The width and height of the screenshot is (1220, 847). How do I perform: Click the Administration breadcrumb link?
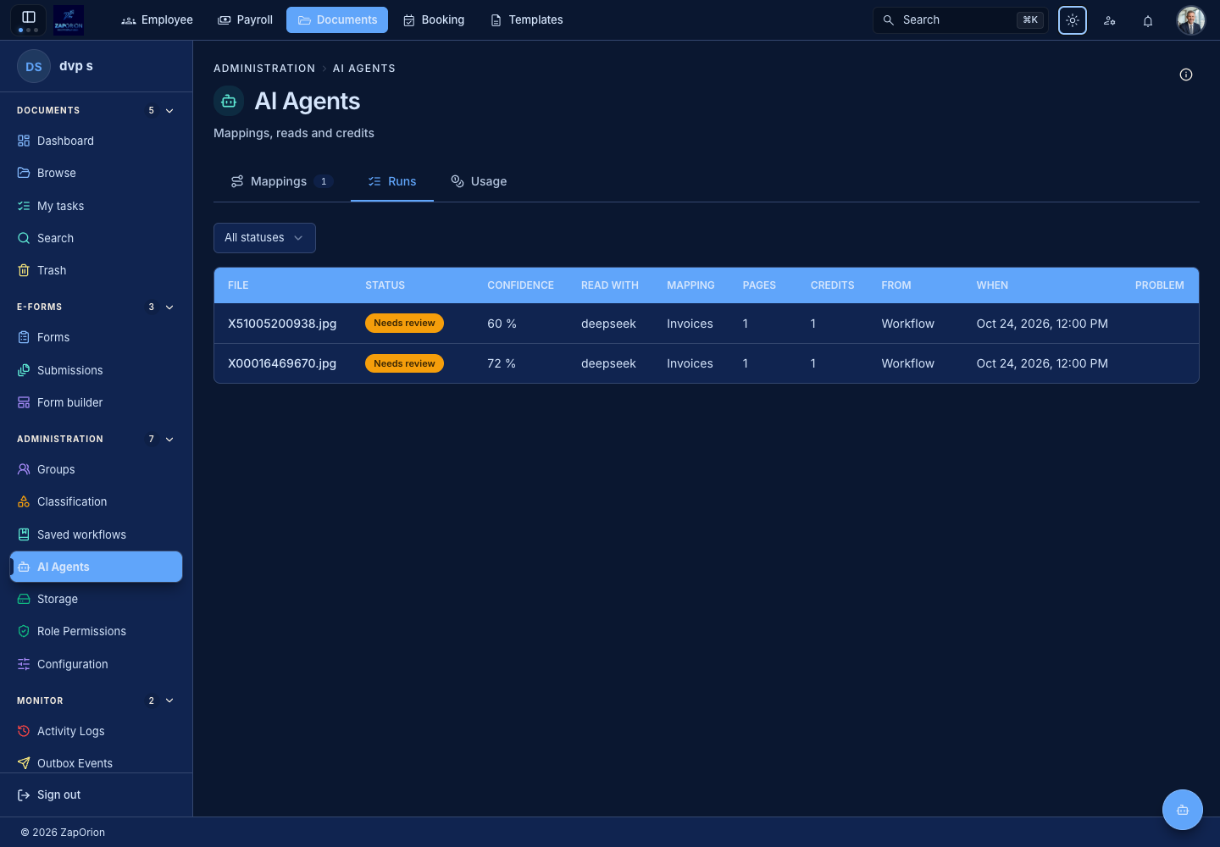coord(264,69)
